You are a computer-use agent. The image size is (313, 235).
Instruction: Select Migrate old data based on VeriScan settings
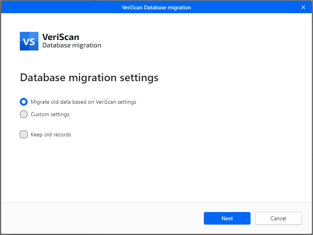(24, 102)
